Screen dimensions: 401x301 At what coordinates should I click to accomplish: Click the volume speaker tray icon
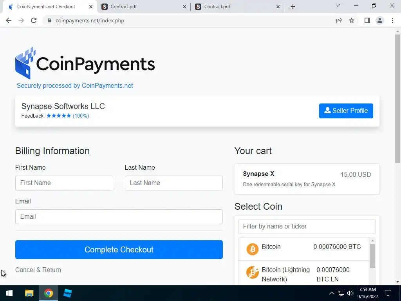(350, 293)
